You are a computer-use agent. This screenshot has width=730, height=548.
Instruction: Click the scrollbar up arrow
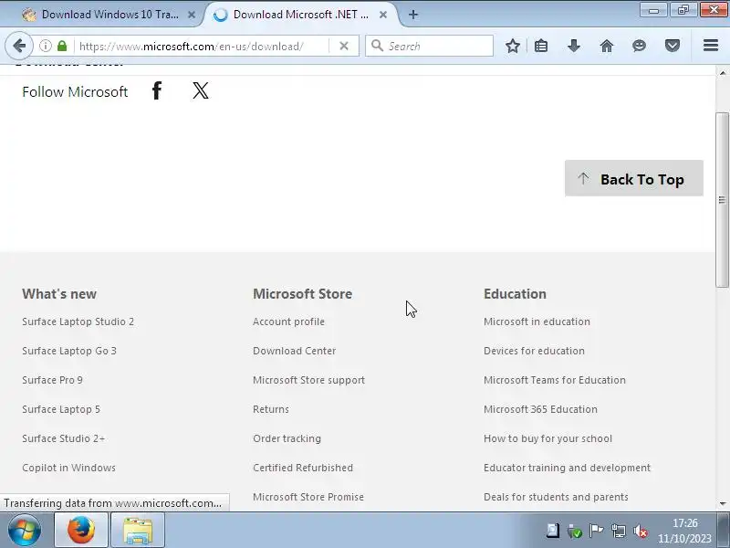(x=722, y=73)
